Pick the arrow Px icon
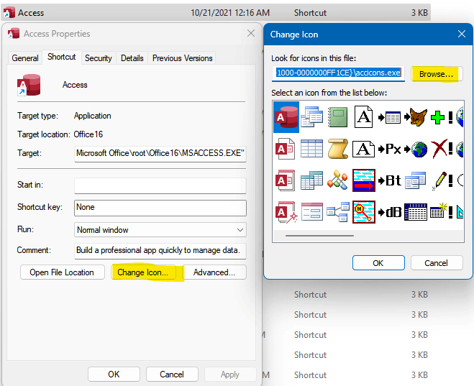 [389, 149]
